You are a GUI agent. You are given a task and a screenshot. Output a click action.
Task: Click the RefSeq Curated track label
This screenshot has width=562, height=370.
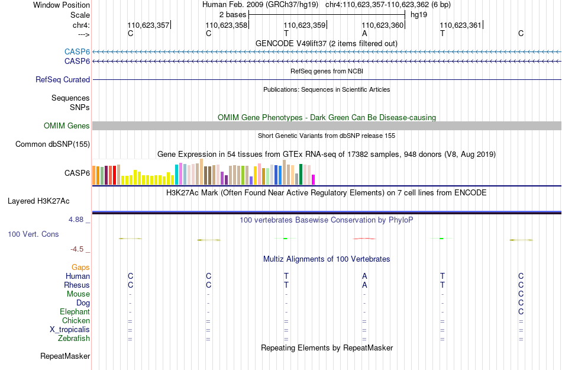63,79
